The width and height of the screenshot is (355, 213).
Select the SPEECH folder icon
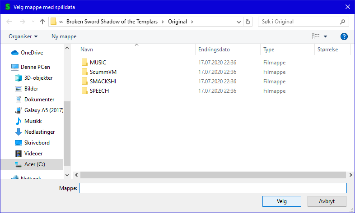(x=84, y=91)
